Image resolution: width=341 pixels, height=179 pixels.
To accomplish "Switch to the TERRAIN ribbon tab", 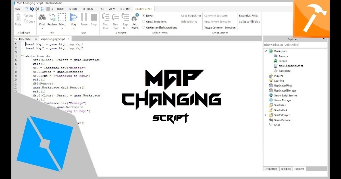I will (88, 9).
